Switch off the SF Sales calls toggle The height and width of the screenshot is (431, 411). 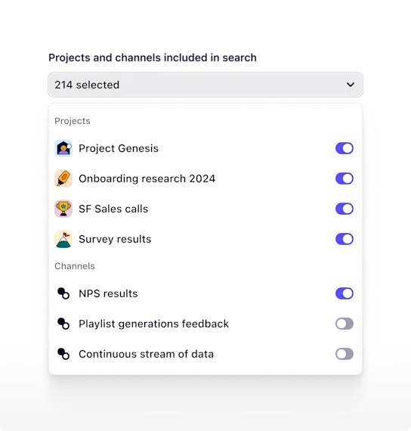[345, 209]
